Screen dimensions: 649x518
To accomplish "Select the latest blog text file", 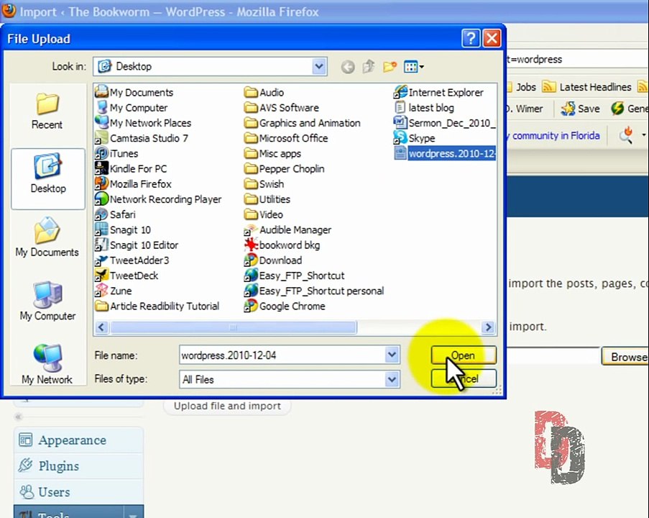I will [x=424, y=108].
